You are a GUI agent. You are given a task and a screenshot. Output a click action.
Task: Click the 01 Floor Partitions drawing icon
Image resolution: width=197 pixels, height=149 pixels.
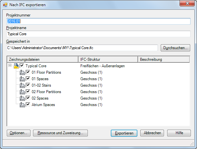[22, 72]
